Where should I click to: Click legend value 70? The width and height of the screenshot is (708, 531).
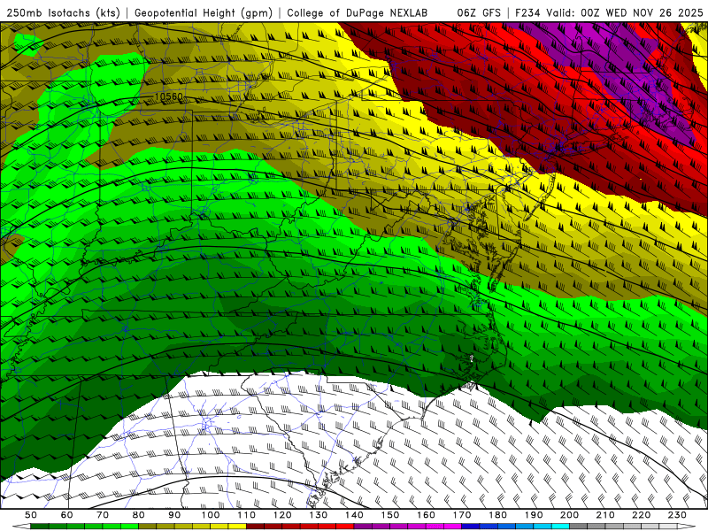[x=103, y=515]
